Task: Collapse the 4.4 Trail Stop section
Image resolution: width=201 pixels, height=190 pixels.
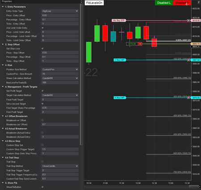Action: [x=3, y=157]
